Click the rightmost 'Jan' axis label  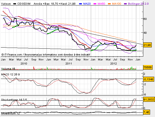(x=138, y=60)
